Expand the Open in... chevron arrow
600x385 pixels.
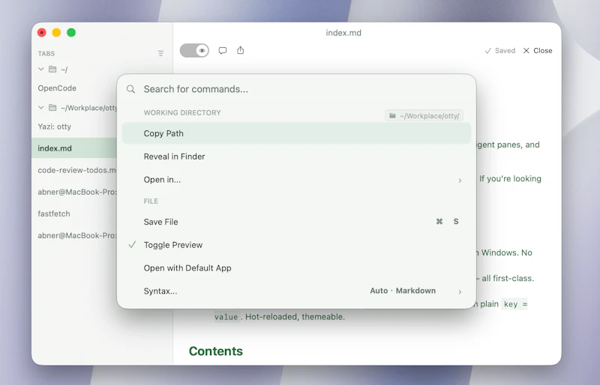460,180
